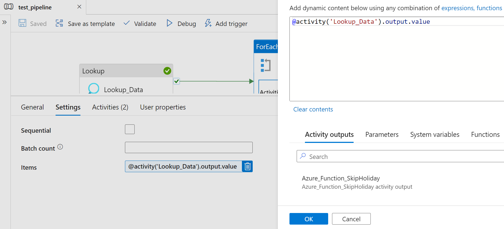Select the Lookup_Data activity name
Viewport: 504px width, 229px height.
pyautogui.click(x=123, y=90)
